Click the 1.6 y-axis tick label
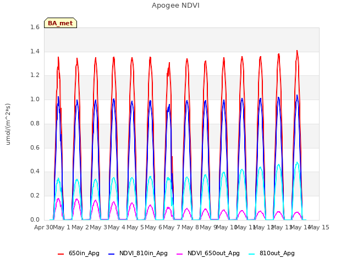The height and width of the screenshot is (264, 352). [x=35, y=27]
